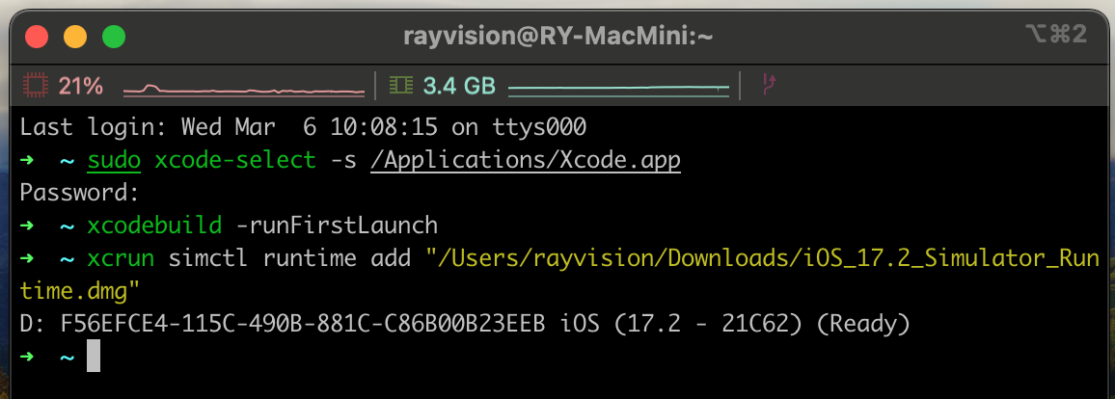Click the quoted iOS Simulator dmg path
This screenshot has width=1115, height=399.
pyautogui.click(x=760, y=259)
